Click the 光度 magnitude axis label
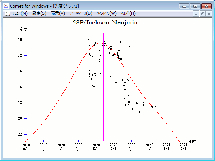The width and height of the screenshot is (215, 161). (23, 29)
